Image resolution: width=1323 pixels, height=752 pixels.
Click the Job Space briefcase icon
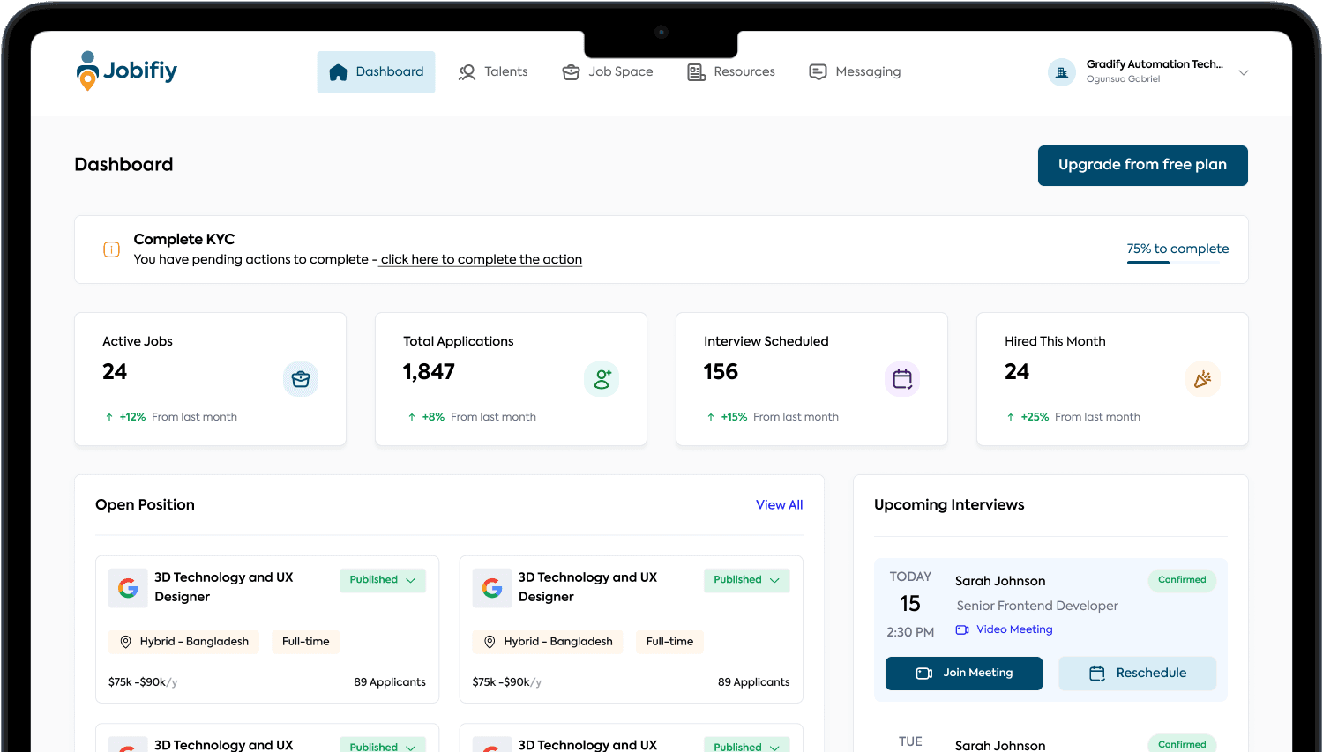[x=571, y=71]
